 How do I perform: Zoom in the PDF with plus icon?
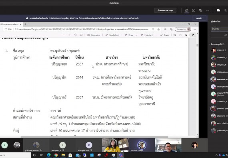70,35
